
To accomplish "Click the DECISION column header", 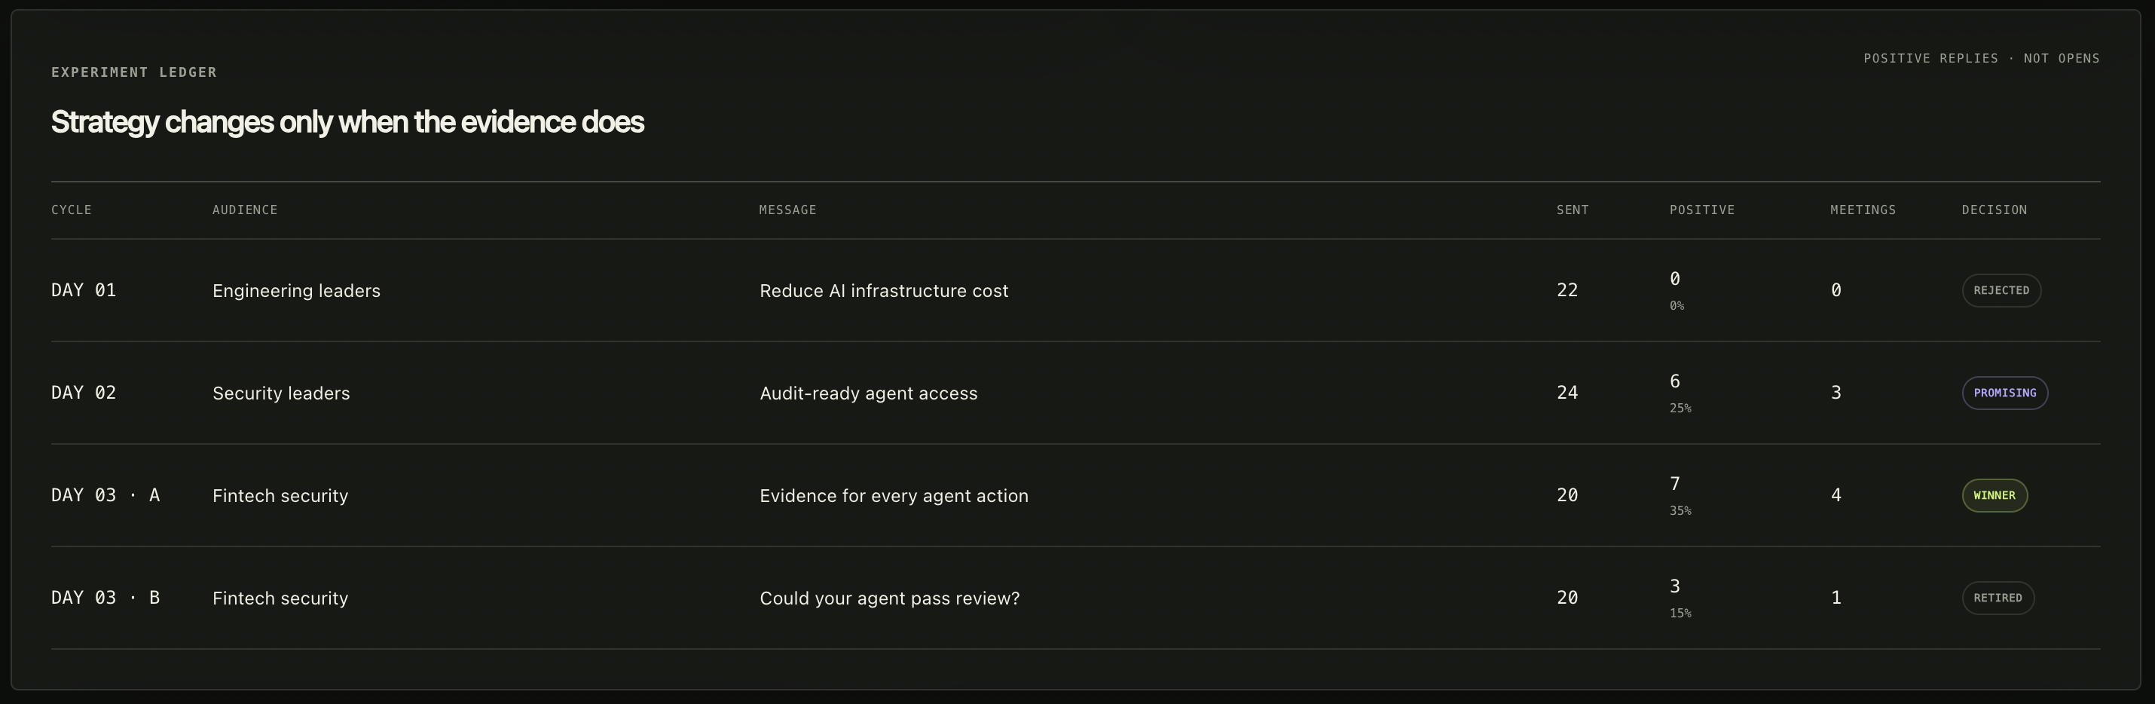I will pyautogui.click(x=1995, y=210).
